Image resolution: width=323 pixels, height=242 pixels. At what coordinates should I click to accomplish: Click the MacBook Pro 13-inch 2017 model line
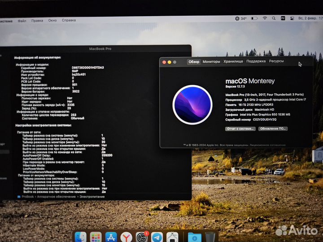click(265, 95)
